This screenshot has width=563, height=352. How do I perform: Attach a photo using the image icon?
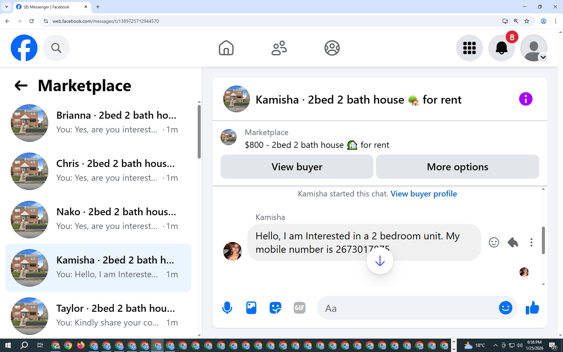click(251, 308)
